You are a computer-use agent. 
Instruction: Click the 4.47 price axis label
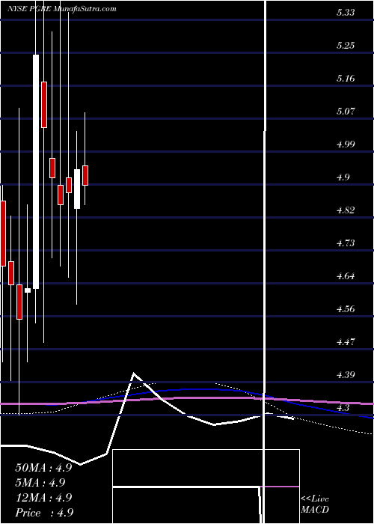coord(346,341)
